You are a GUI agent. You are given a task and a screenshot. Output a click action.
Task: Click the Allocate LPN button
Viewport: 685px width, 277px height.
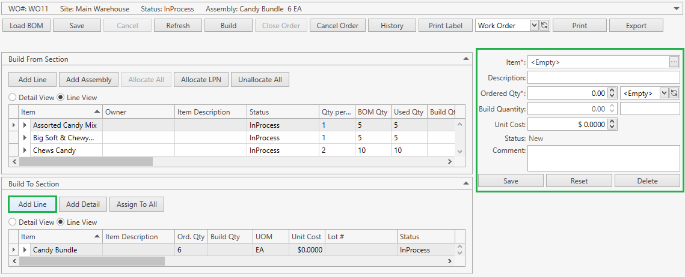click(x=201, y=80)
